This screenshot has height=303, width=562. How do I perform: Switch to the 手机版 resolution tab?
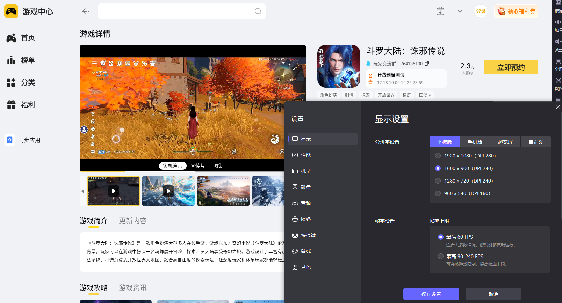475,142
